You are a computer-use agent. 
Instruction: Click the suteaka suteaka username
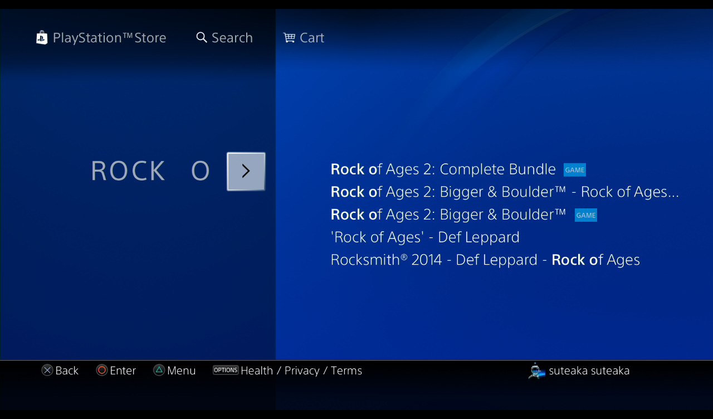589,371
